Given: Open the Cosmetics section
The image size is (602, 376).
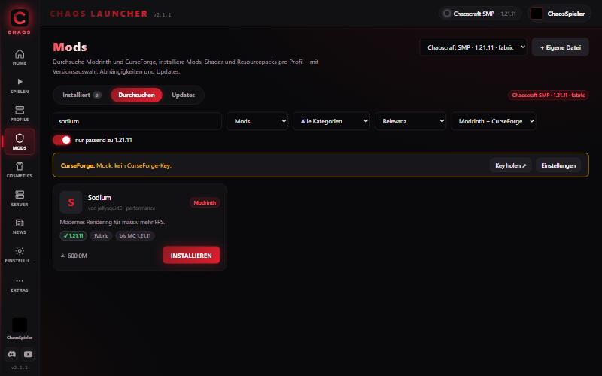Looking at the screenshot, I should tap(20, 170).
